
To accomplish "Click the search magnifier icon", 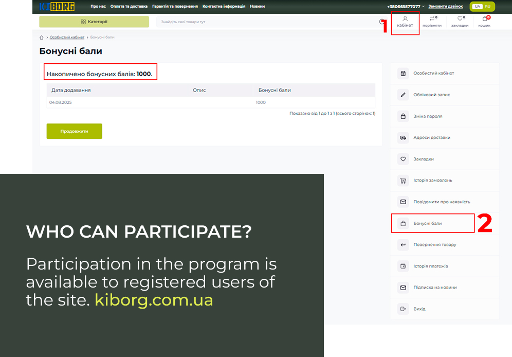I will click(381, 22).
